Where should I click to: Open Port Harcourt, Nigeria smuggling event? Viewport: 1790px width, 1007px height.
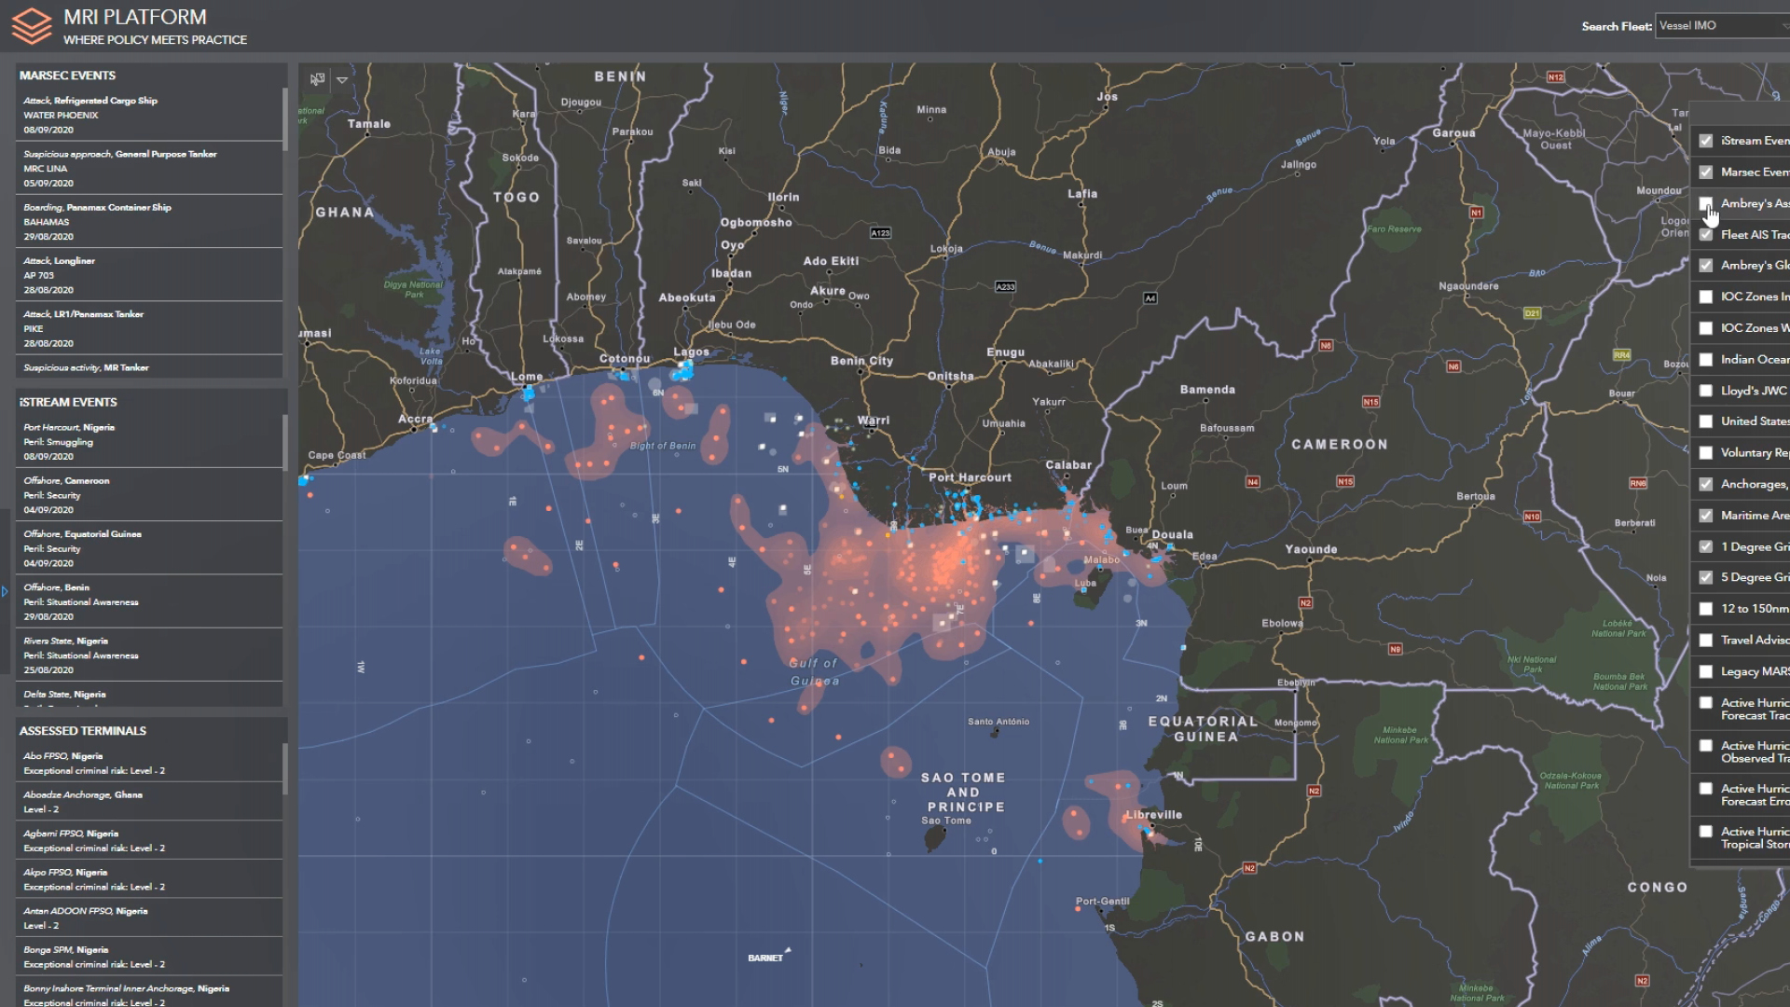[148, 441]
